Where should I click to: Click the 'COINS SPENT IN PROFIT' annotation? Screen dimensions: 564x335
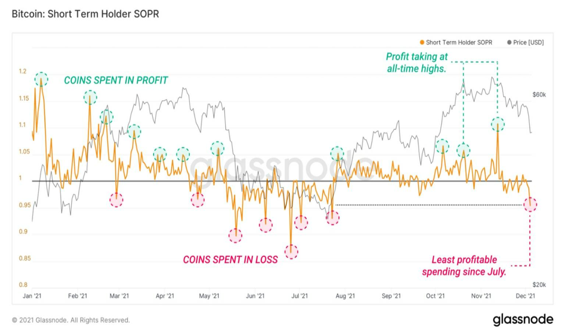(x=116, y=80)
